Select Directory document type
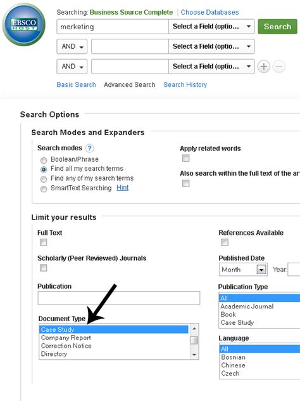300x401 pixels. coord(114,354)
